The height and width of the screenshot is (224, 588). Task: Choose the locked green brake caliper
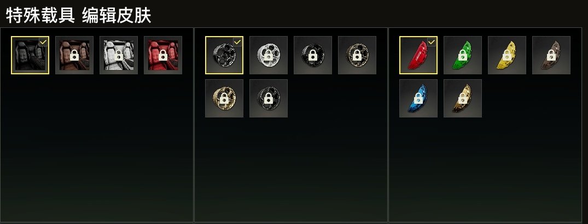(463, 55)
